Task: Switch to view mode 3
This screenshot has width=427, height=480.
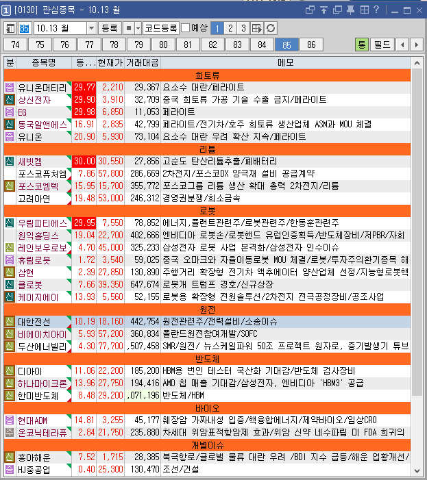Action: pos(243,28)
